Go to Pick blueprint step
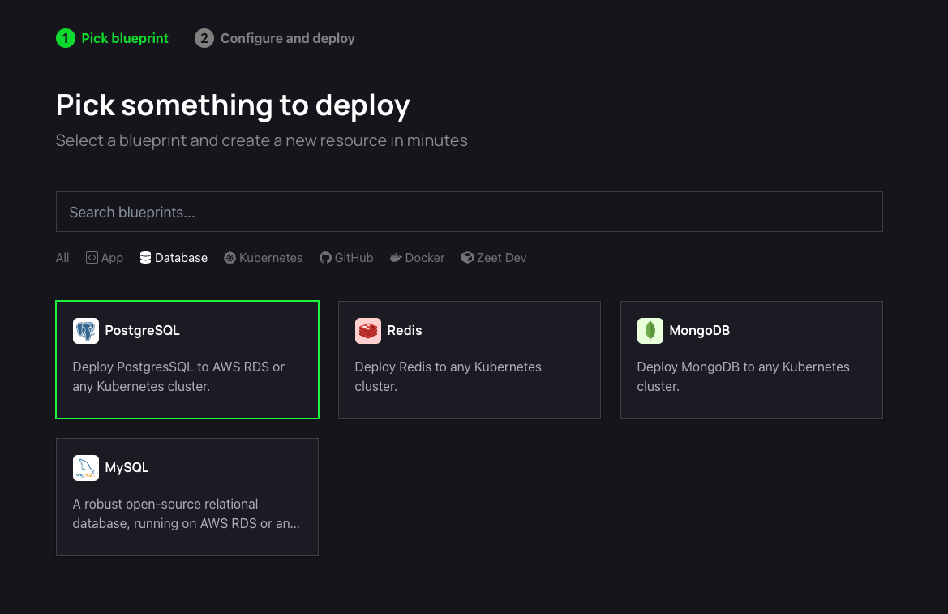Viewport: 948px width, 614px height. [x=125, y=38]
